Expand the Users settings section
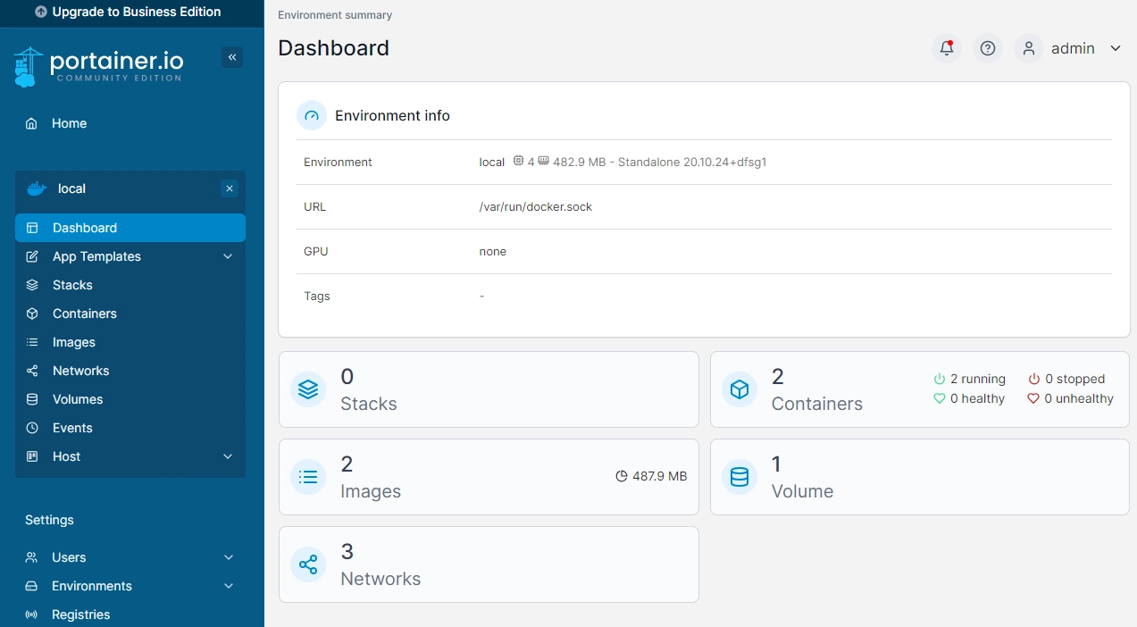 (228, 557)
